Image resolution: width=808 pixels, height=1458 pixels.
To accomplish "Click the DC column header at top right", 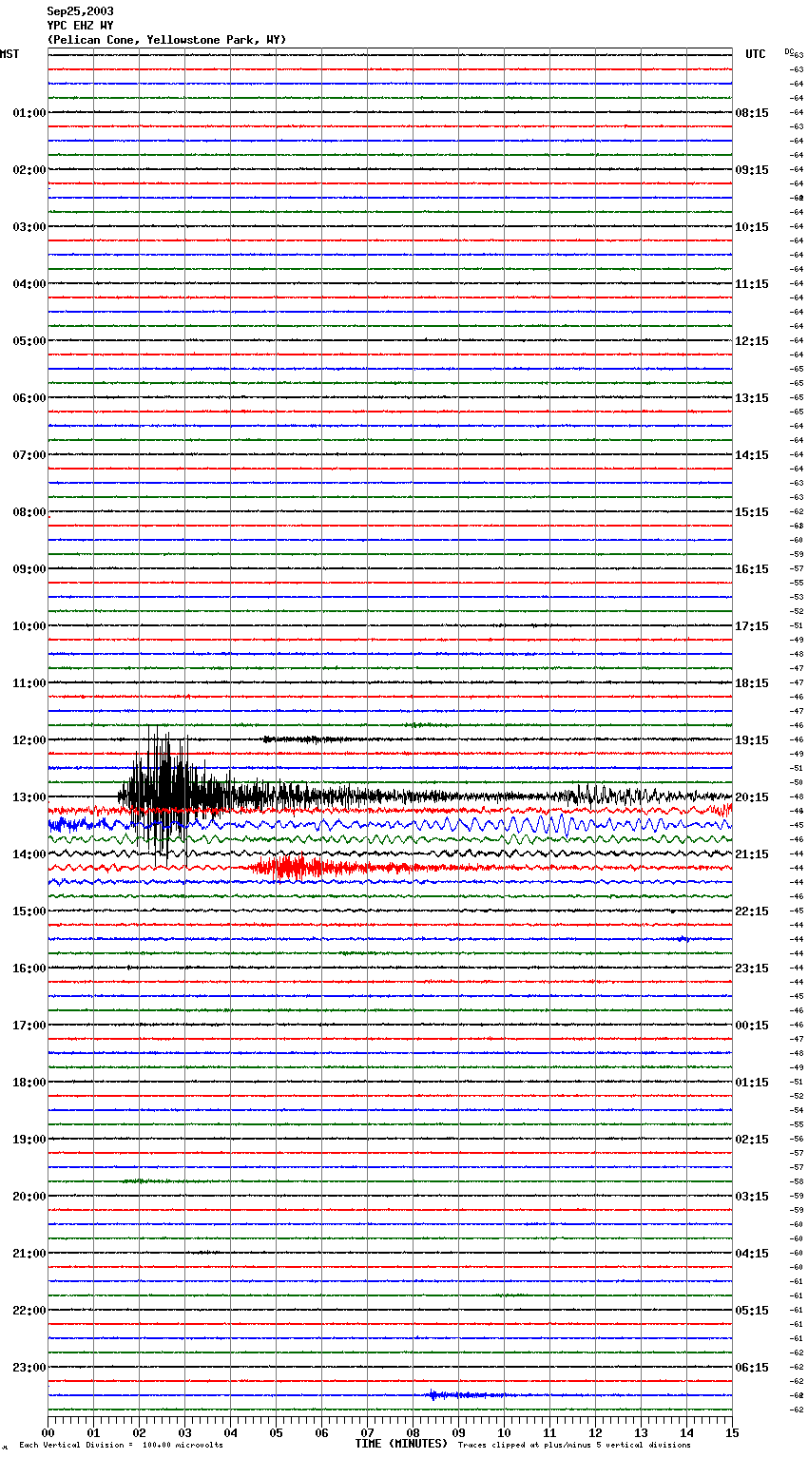I will [x=791, y=50].
